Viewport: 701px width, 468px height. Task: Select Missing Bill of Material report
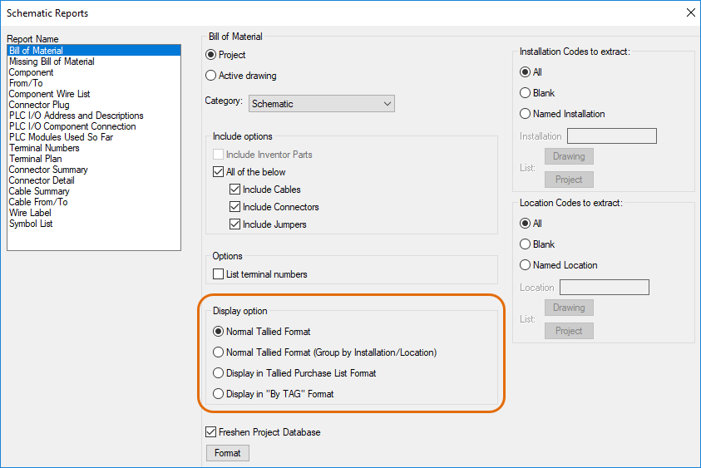pos(52,62)
